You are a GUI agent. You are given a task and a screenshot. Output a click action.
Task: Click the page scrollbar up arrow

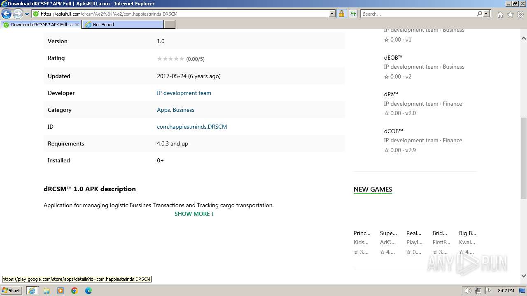tap(523, 38)
